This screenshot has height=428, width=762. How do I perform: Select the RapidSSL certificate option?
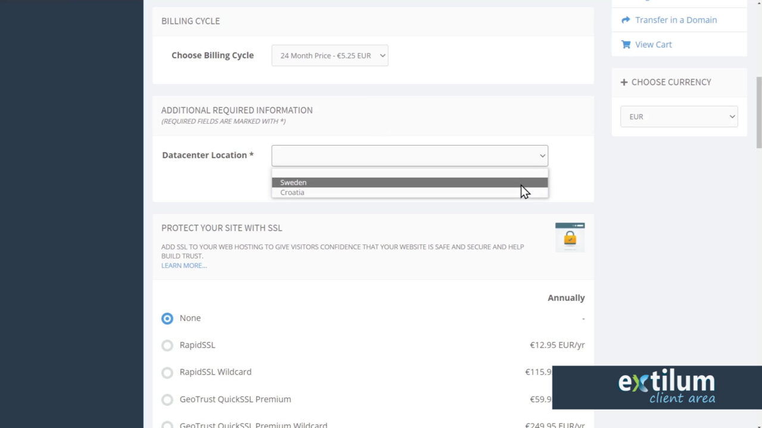coord(167,345)
